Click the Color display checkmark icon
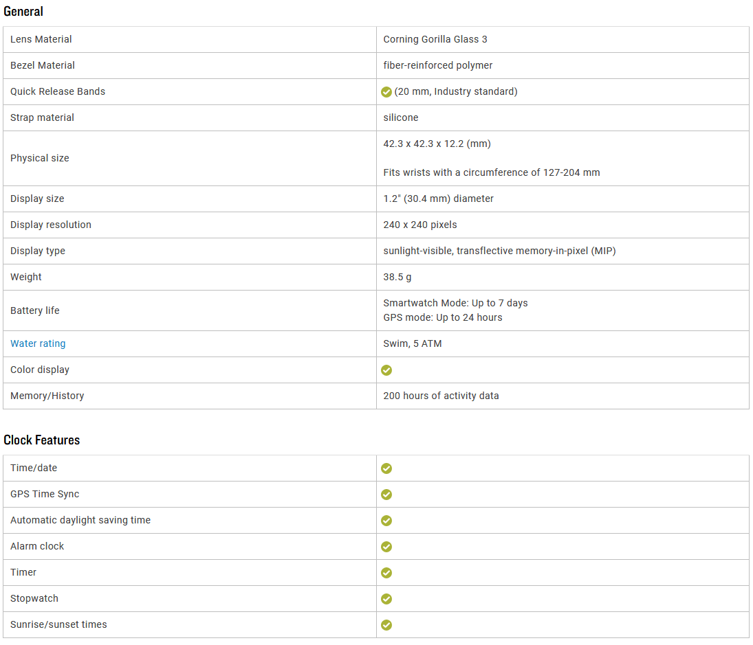753x645 pixels. click(386, 370)
